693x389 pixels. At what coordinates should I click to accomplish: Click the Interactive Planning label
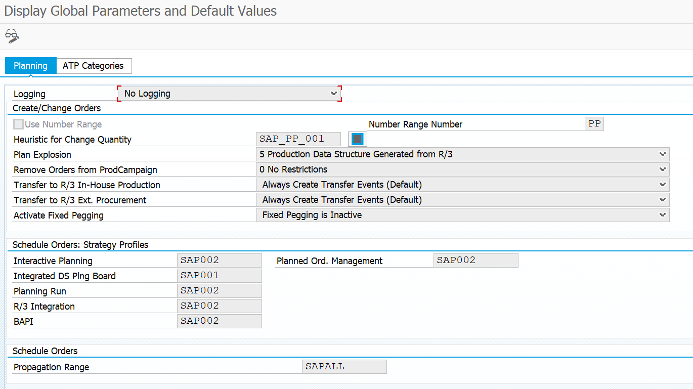(x=53, y=261)
